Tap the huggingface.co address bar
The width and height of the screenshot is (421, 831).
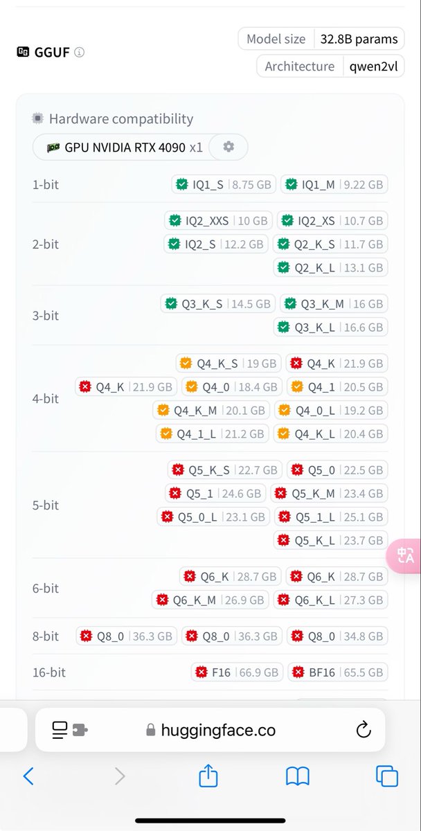point(210,729)
